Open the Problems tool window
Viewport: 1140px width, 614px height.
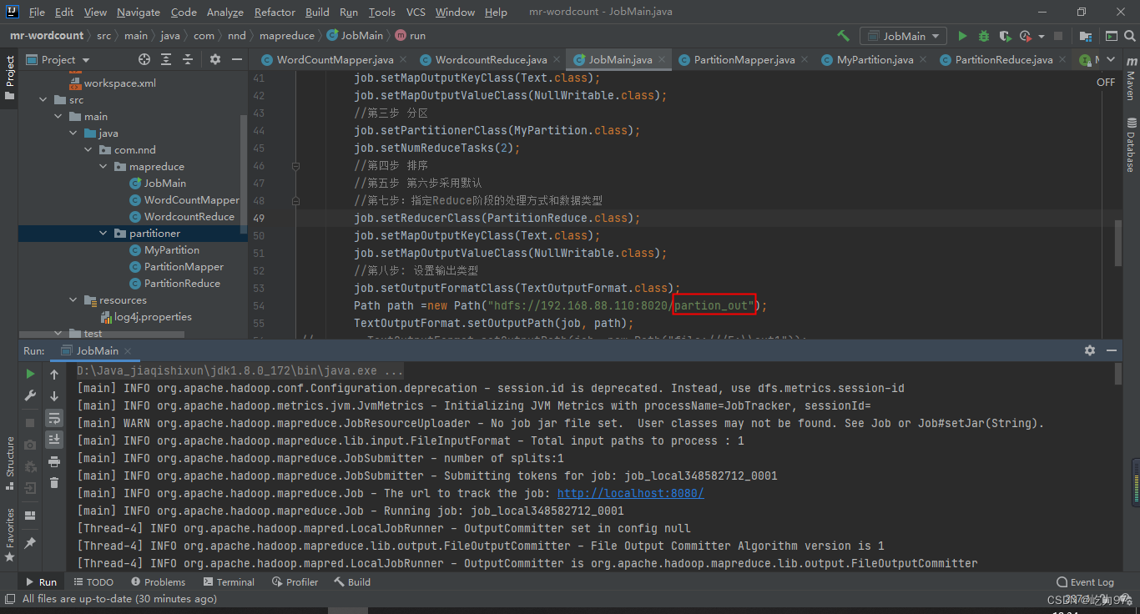156,581
